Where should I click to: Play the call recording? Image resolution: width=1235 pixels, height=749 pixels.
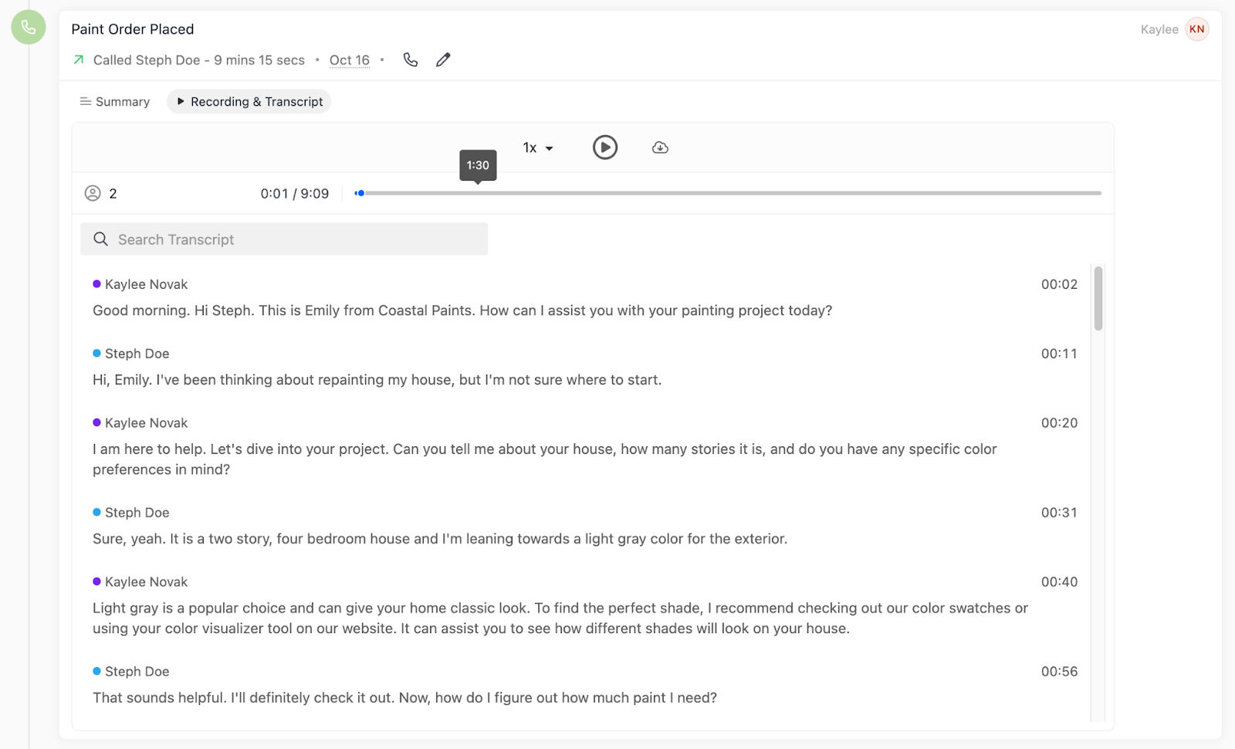[x=605, y=147]
